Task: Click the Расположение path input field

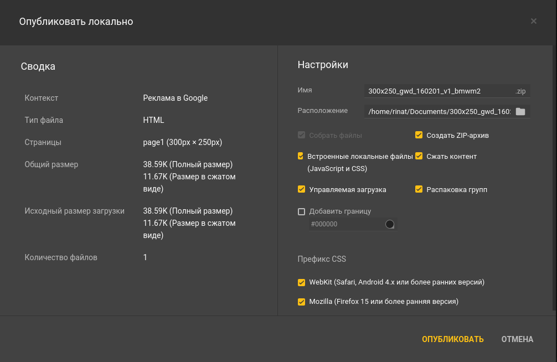Action: click(x=437, y=112)
